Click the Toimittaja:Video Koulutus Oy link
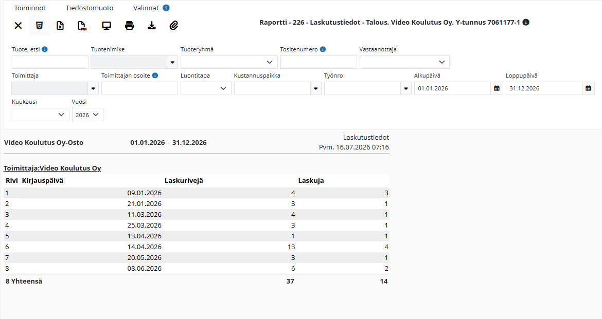The height and width of the screenshot is (319, 602). (52, 168)
